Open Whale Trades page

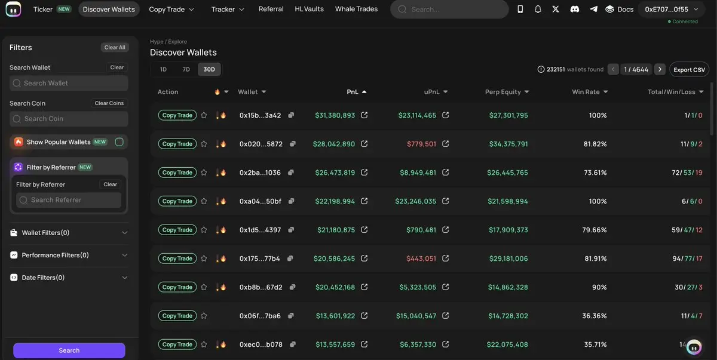click(357, 10)
